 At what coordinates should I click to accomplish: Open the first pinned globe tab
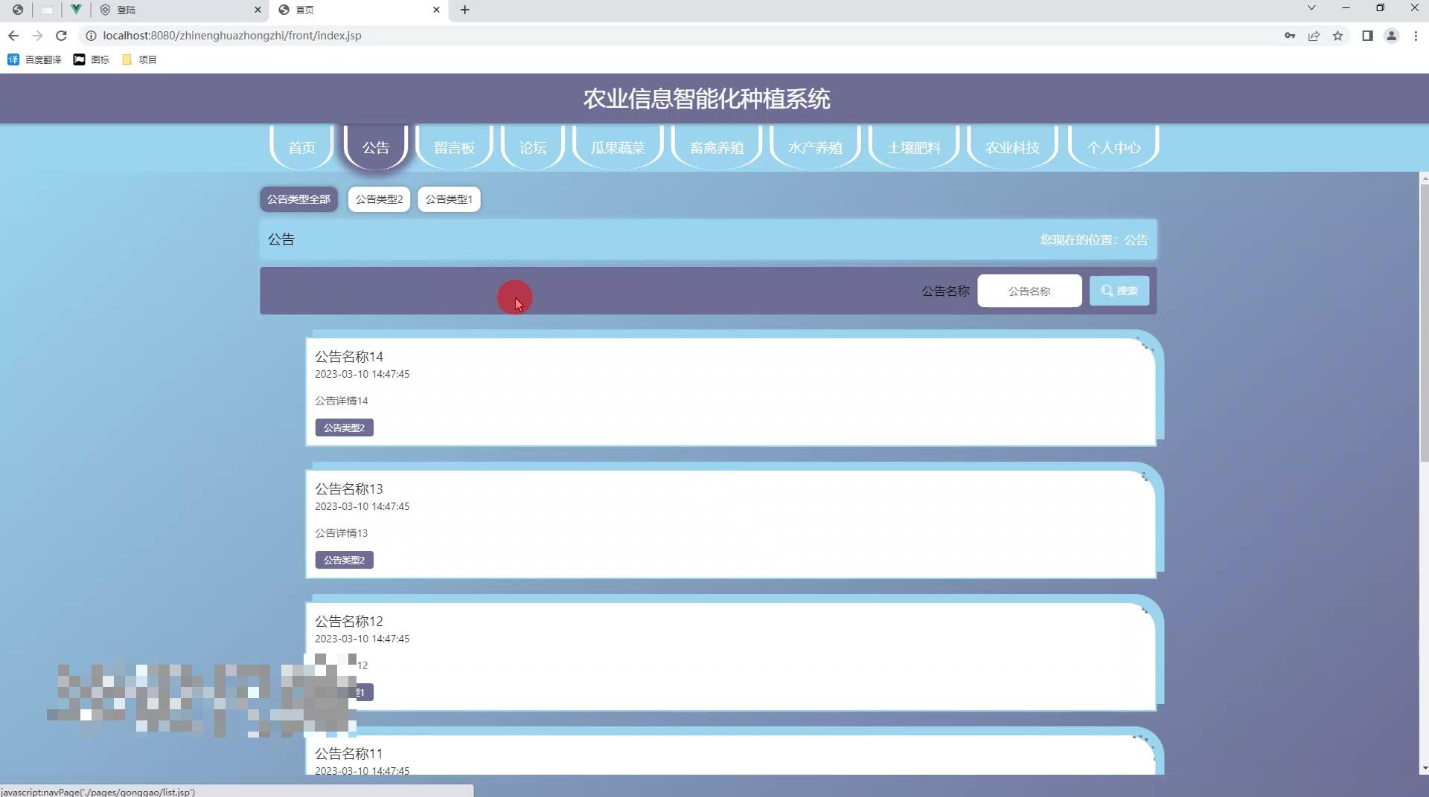(x=17, y=10)
